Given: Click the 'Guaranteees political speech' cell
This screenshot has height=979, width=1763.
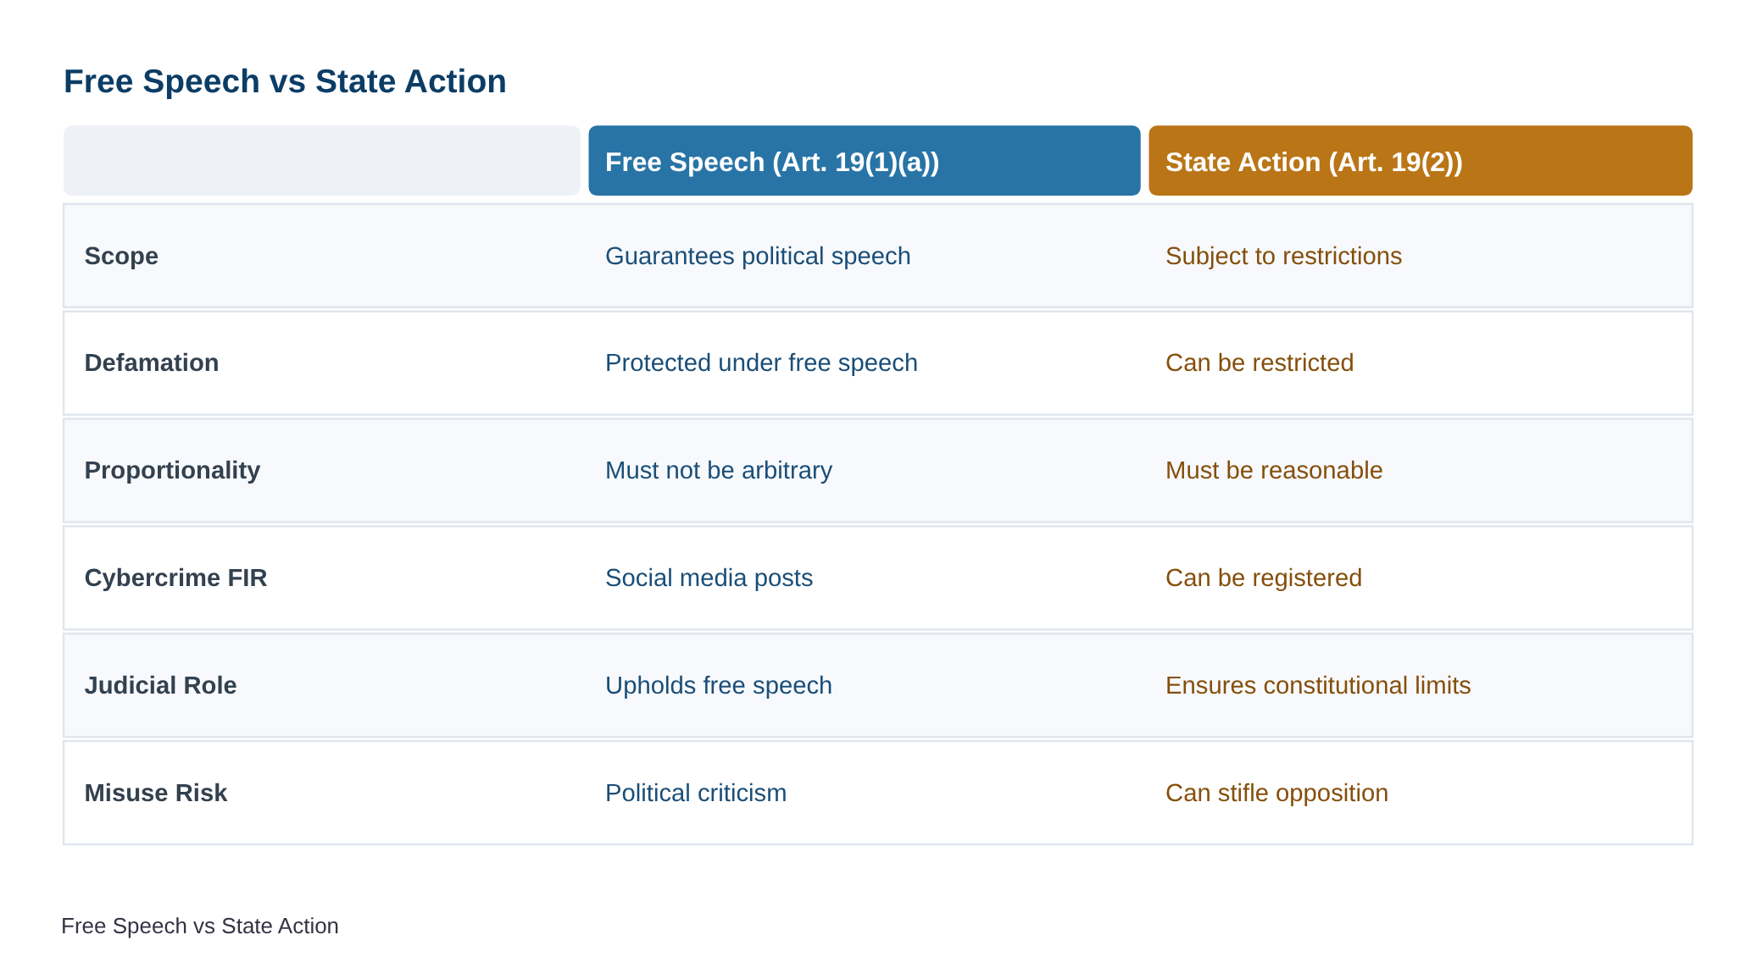Looking at the screenshot, I should click(x=758, y=256).
